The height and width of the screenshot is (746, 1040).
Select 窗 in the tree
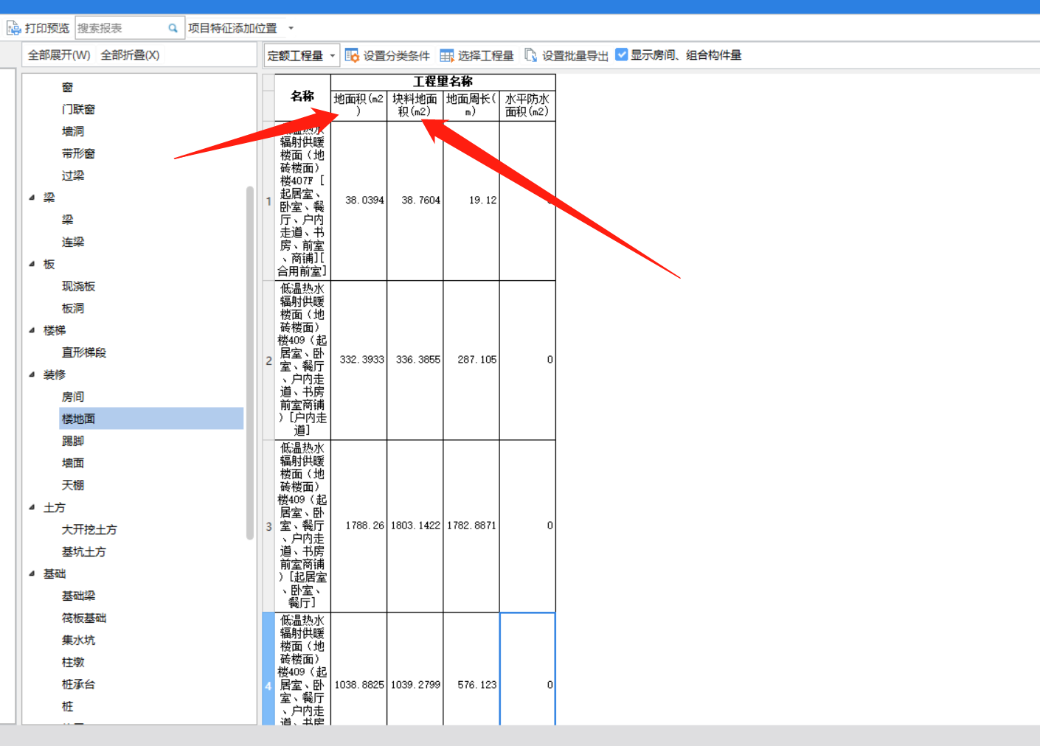(x=67, y=87)
